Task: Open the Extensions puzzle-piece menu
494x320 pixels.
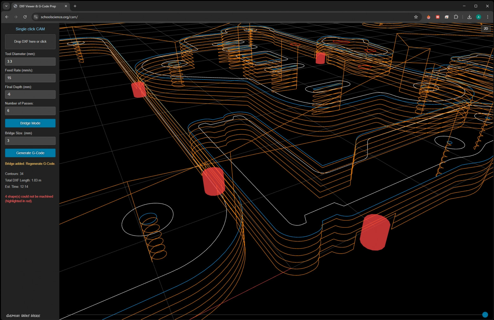Action: point(456,17)
